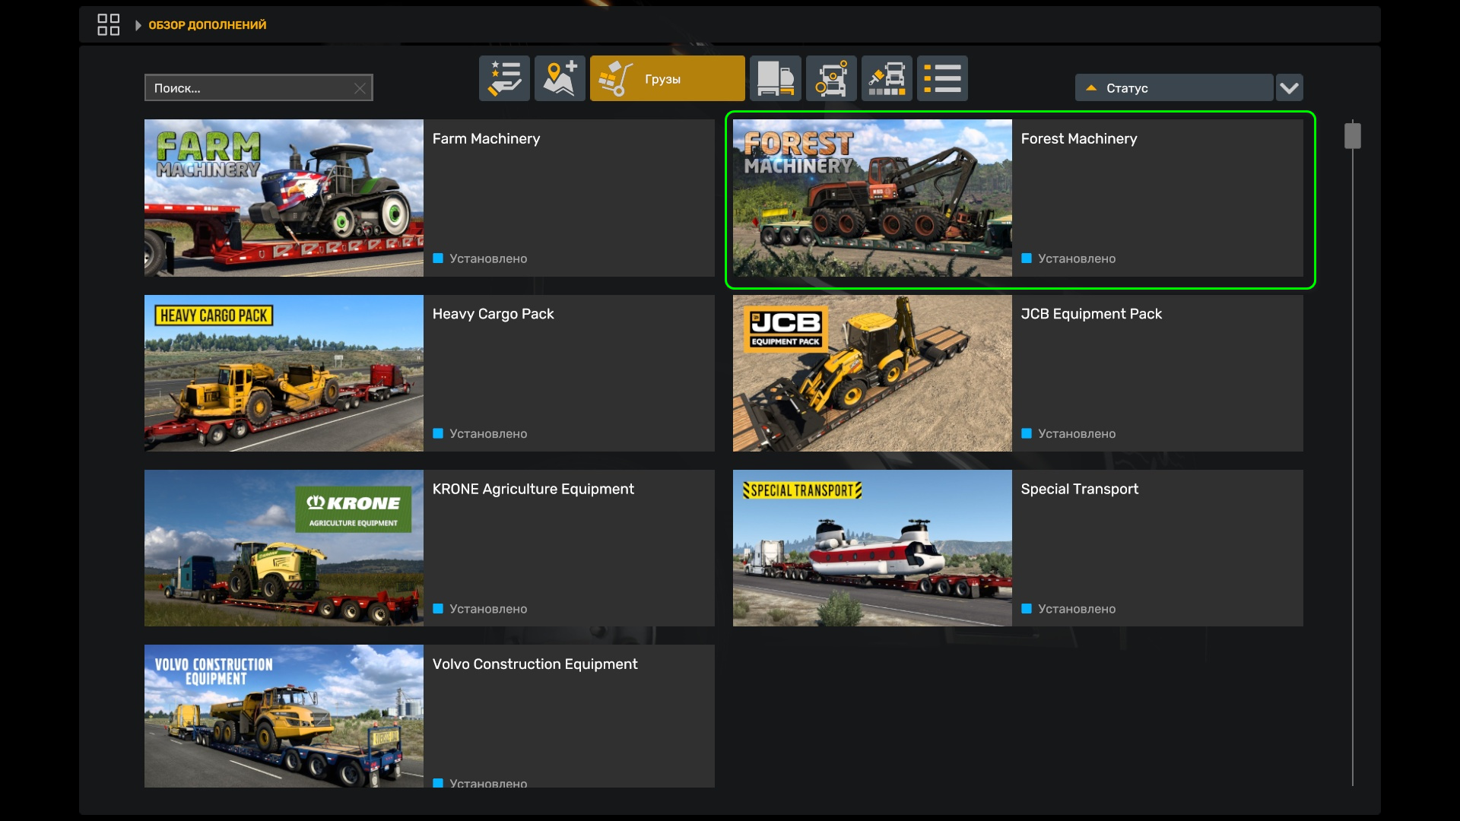The width and height of the screenshot is (1460, 821).
Task: Select the map expansions category icon
Action: point(560,78)
